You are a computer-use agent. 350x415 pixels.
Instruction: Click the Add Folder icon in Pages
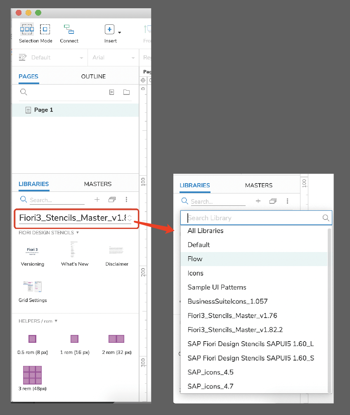(127, 92)
